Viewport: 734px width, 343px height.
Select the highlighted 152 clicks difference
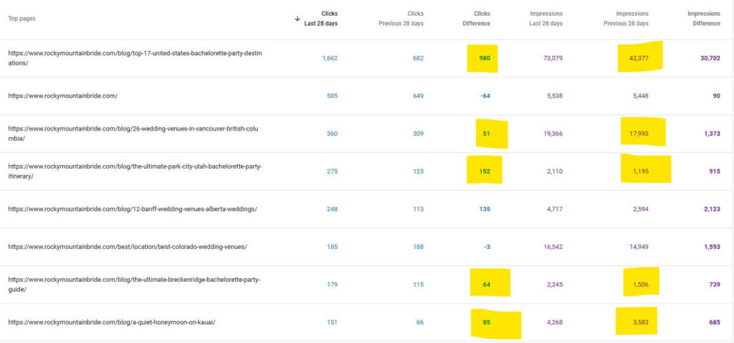(x=485, y=171)
